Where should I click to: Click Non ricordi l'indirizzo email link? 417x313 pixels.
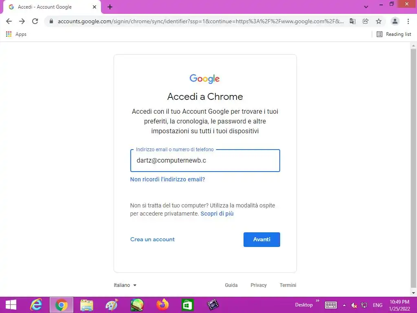(167, 179)
